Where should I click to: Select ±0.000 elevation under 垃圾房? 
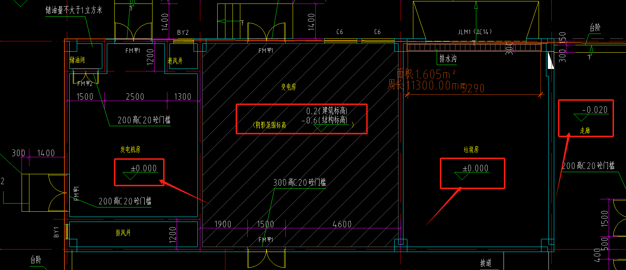click(x=475, y=168)
